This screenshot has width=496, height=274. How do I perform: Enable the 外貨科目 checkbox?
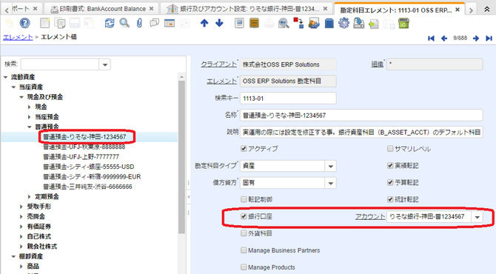pos(244,233)
